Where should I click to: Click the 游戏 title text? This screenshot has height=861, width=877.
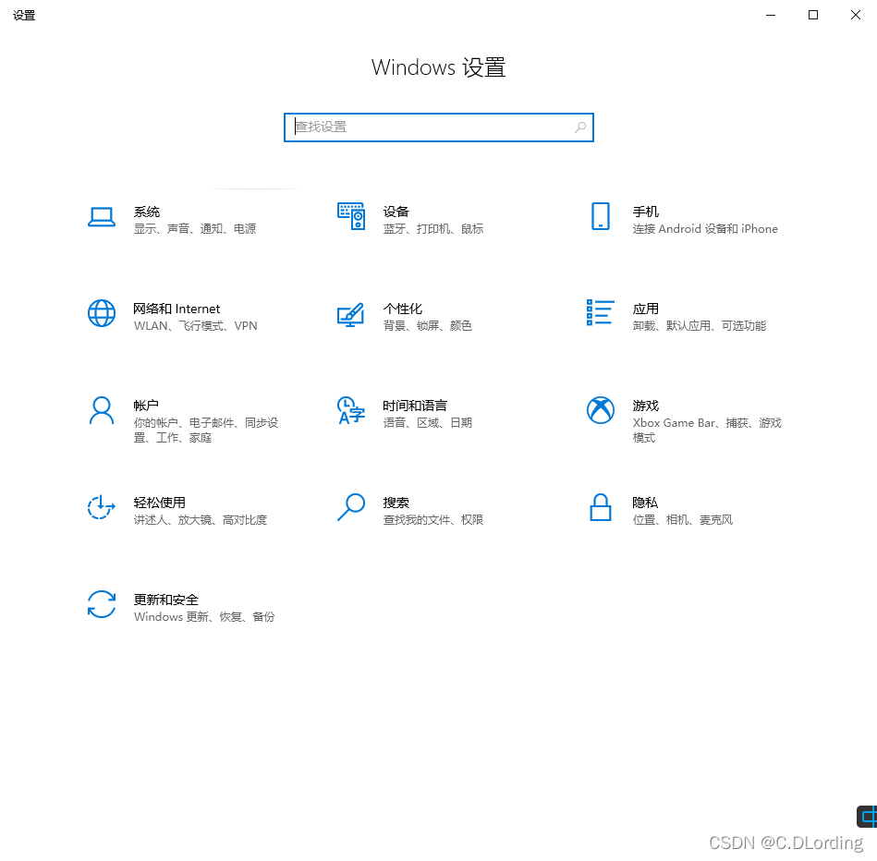click(645, 406)
